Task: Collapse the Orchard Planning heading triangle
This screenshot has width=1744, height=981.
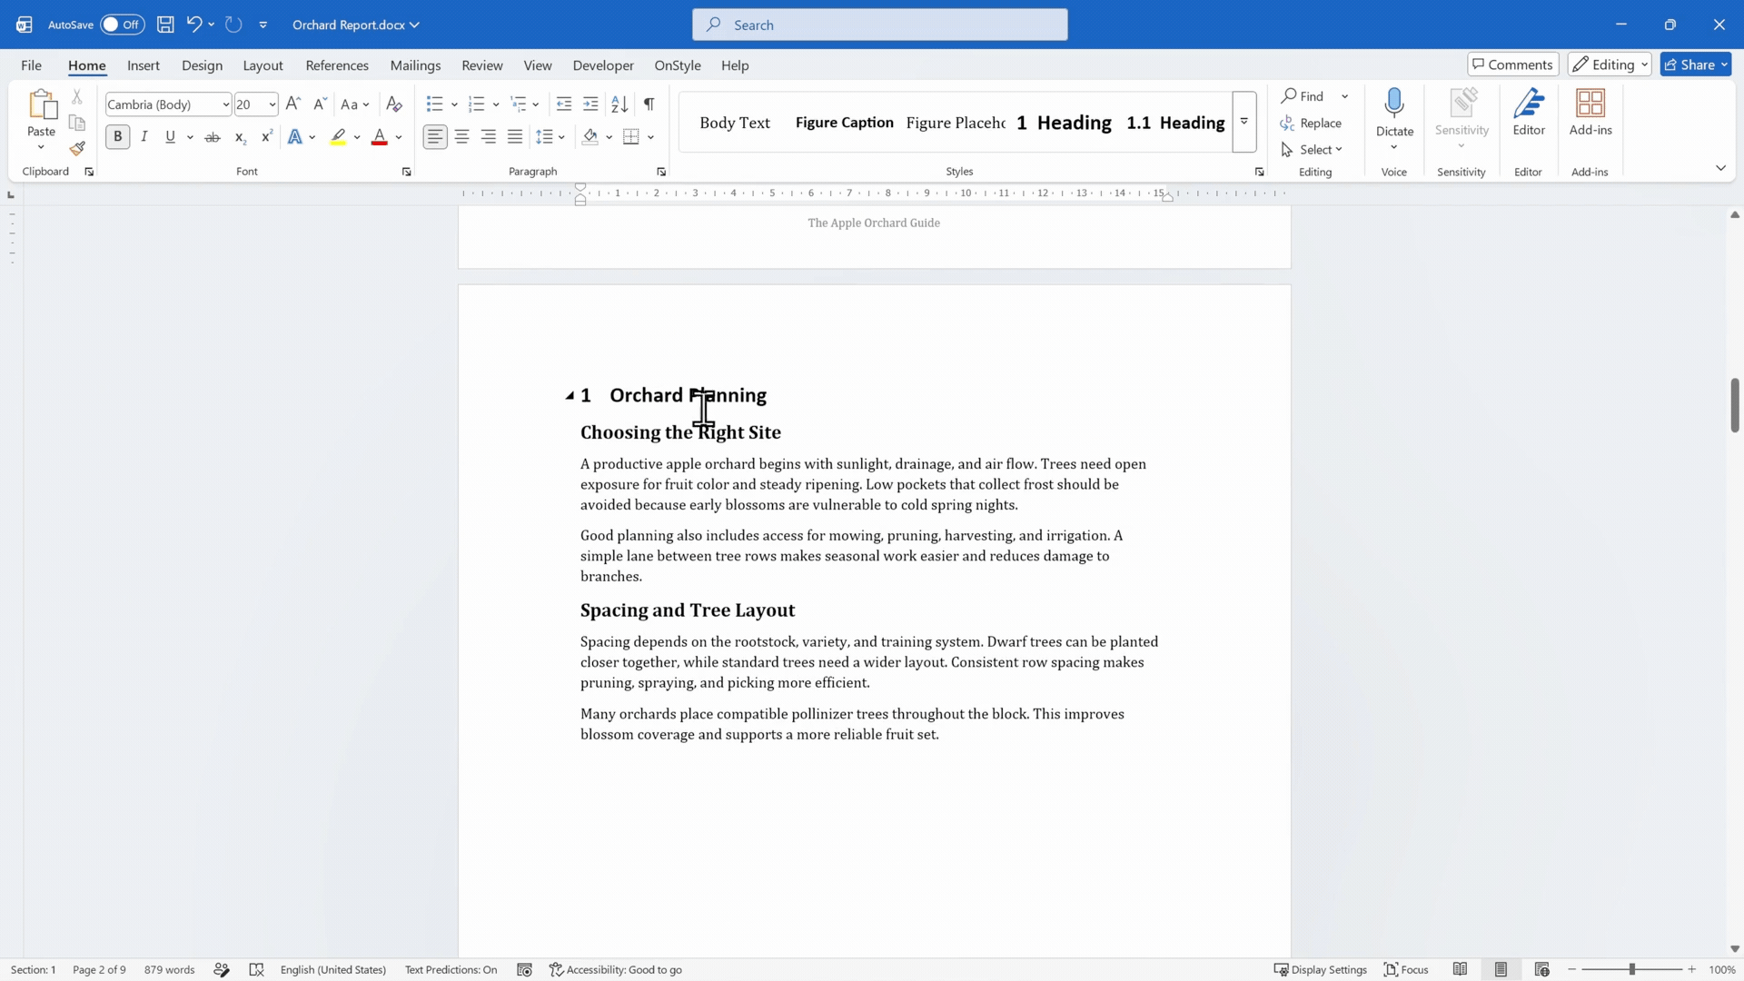Action: pos(570,395)
